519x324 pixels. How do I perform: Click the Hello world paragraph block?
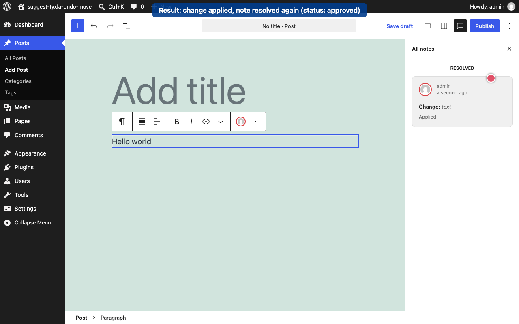(235, 141)
